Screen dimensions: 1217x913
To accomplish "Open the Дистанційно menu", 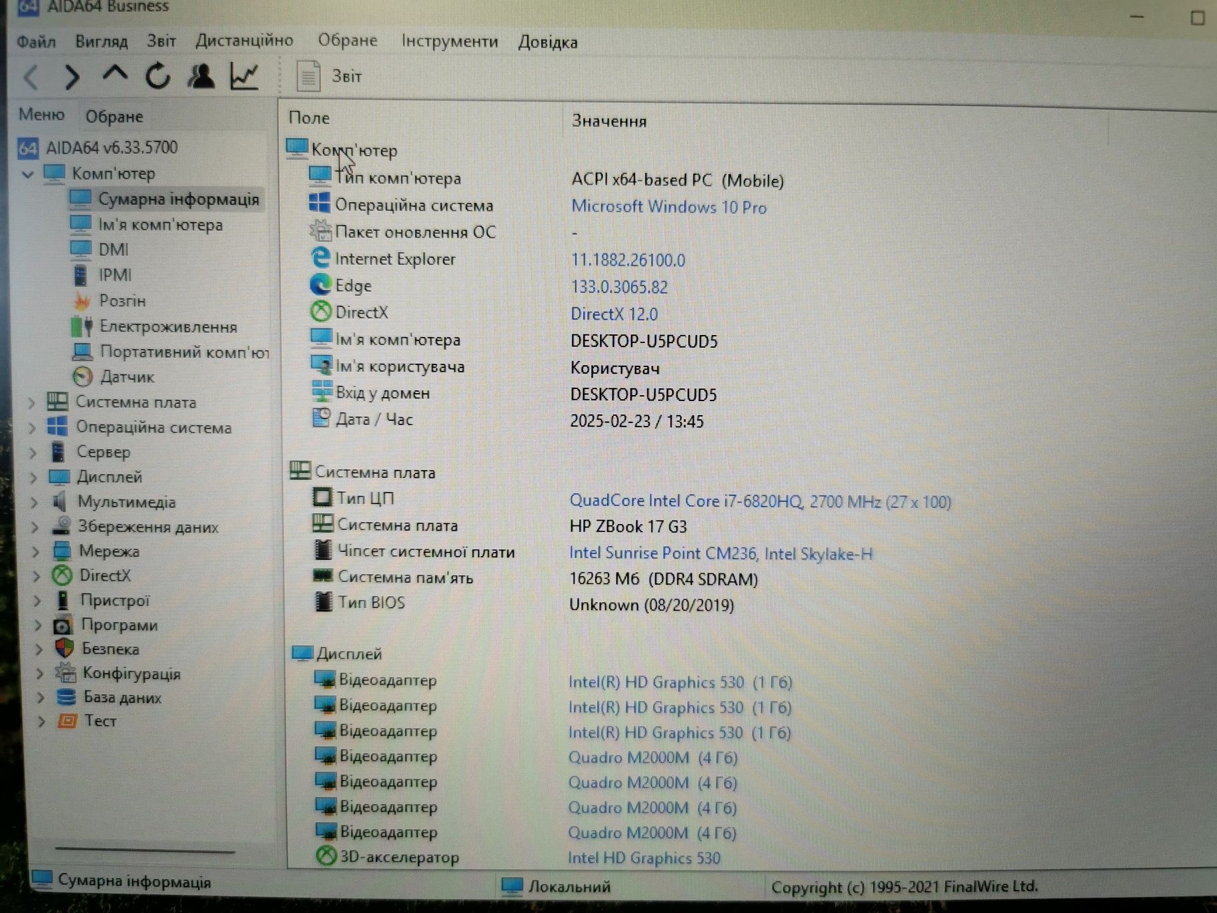I will coord(244,40).
